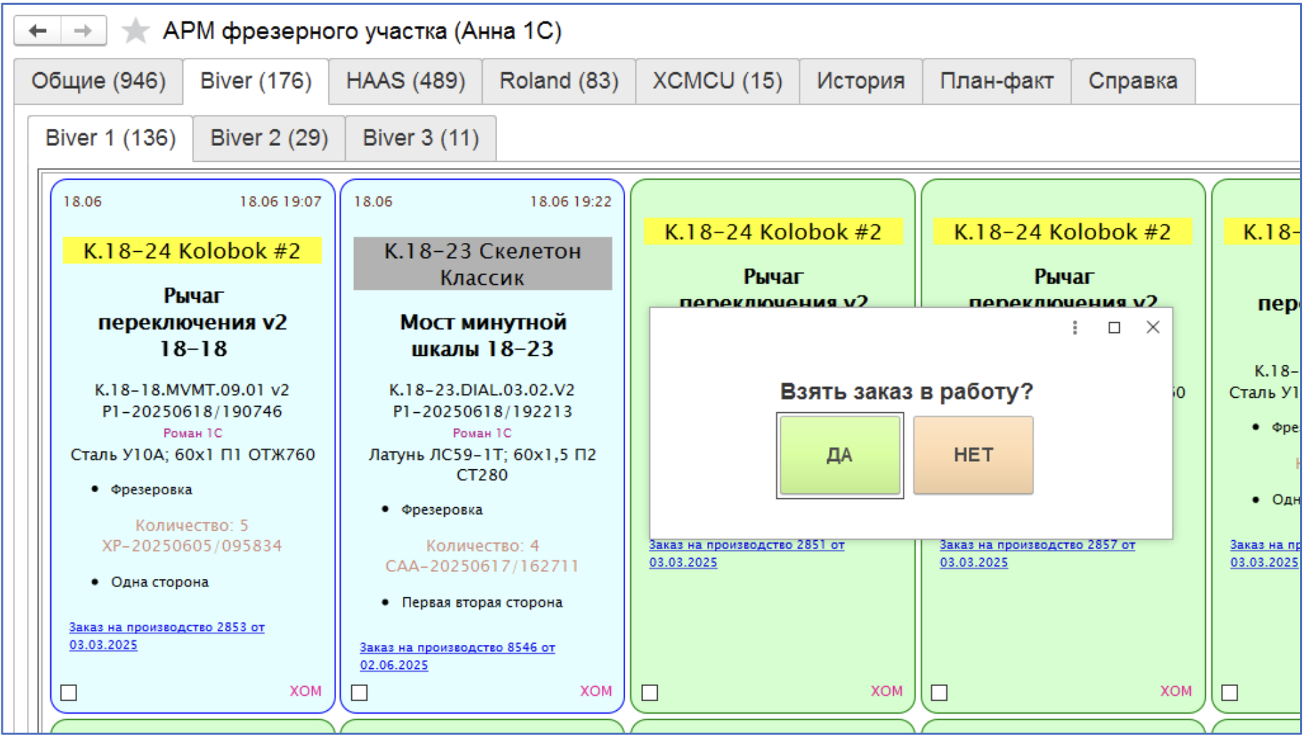The image size is (1307, 735).
Task: Switch to the Biver 2 (29) subtab
Action: tap(269, 138)
